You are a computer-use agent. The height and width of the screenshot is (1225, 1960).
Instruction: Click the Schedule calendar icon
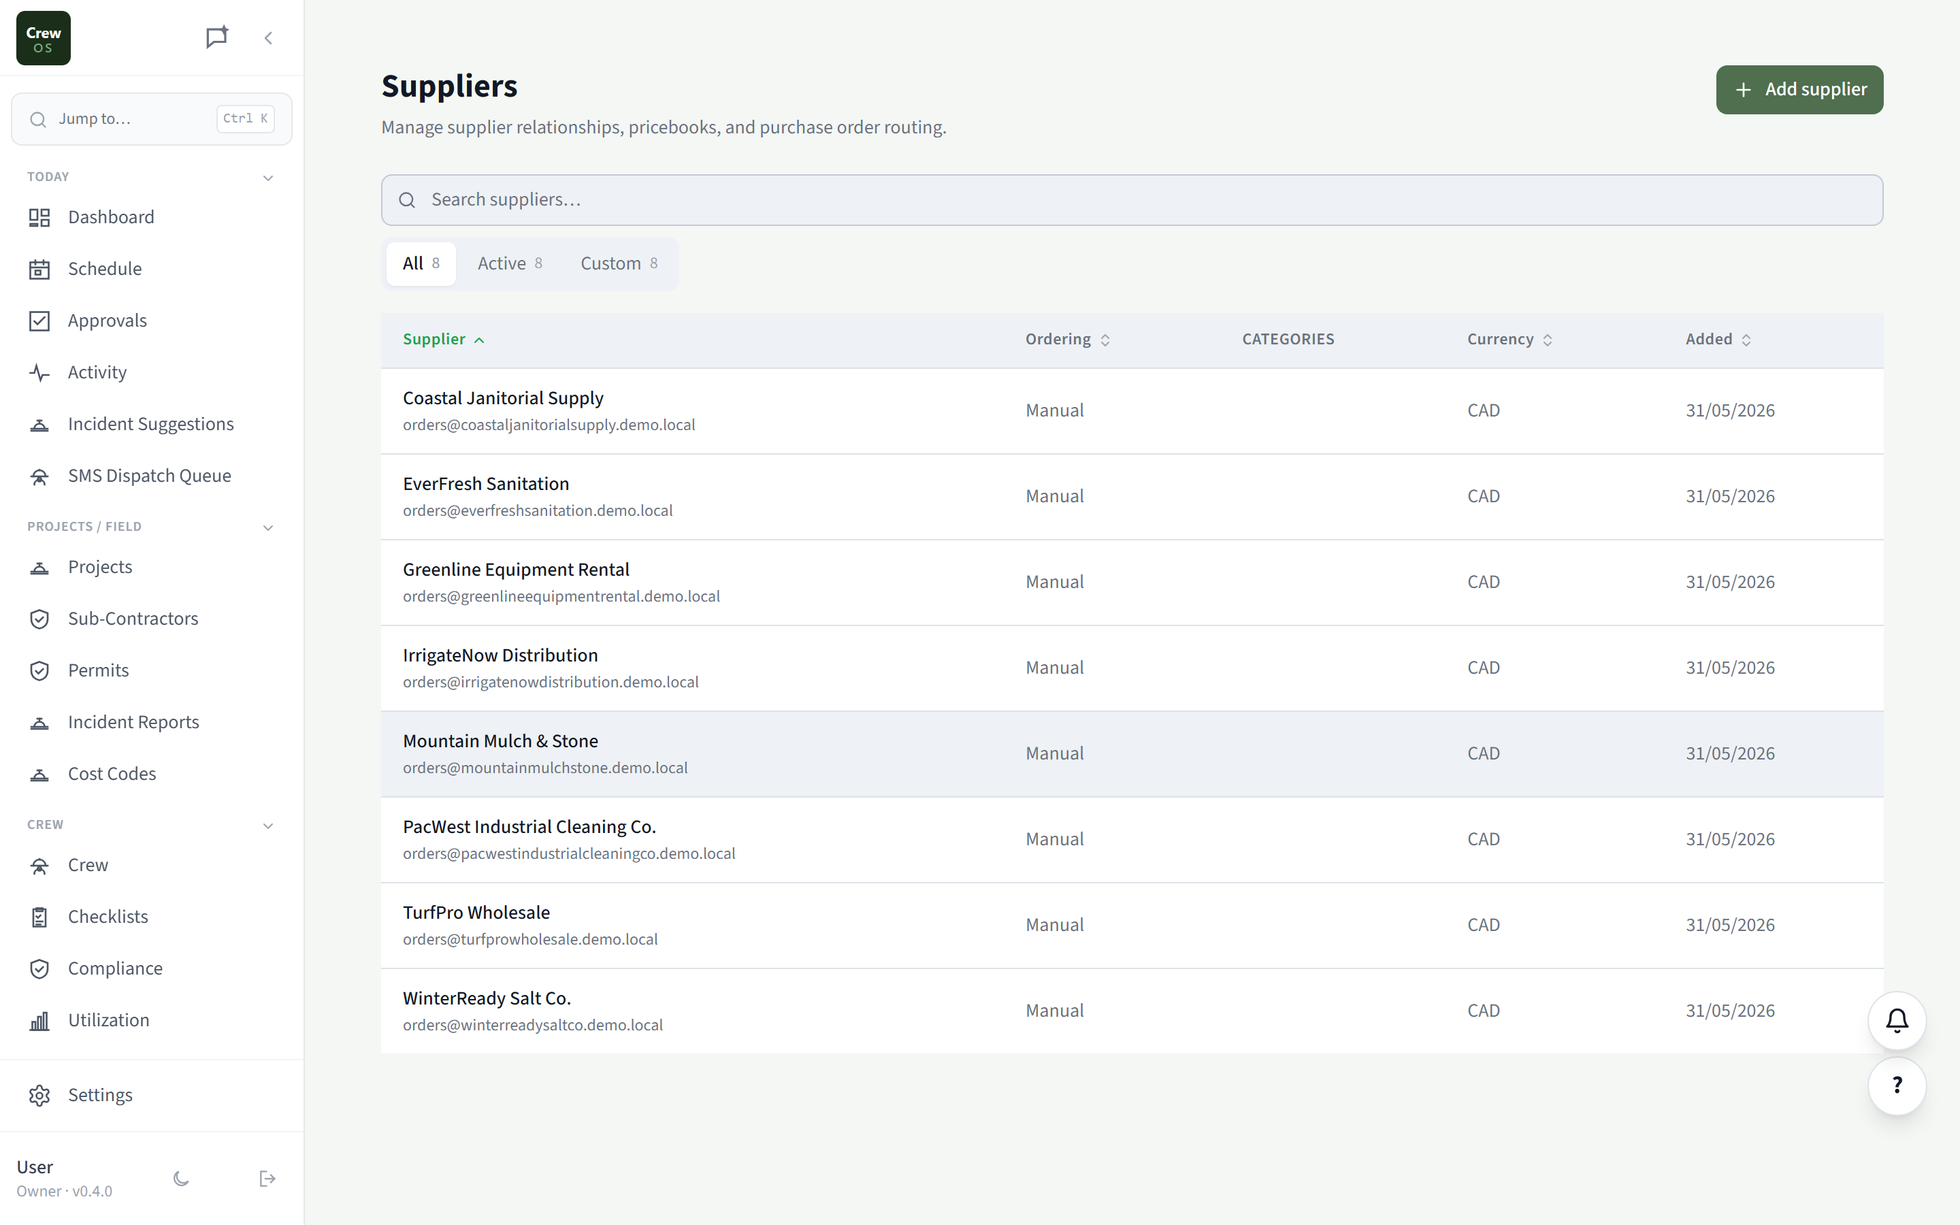39,269
